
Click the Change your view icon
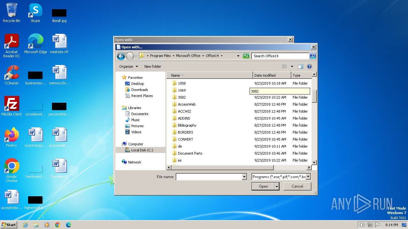tap(284, 66)
